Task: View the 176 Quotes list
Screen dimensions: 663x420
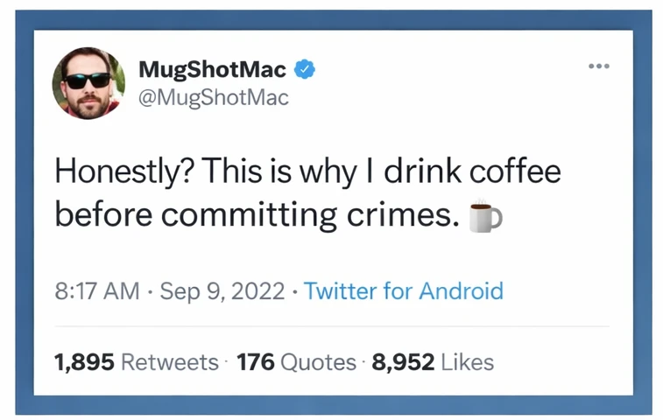Action: (x=296, y=361)
